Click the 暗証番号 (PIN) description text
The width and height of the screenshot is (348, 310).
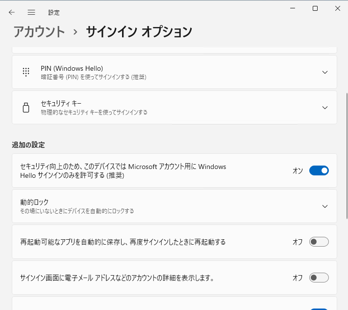94,77
